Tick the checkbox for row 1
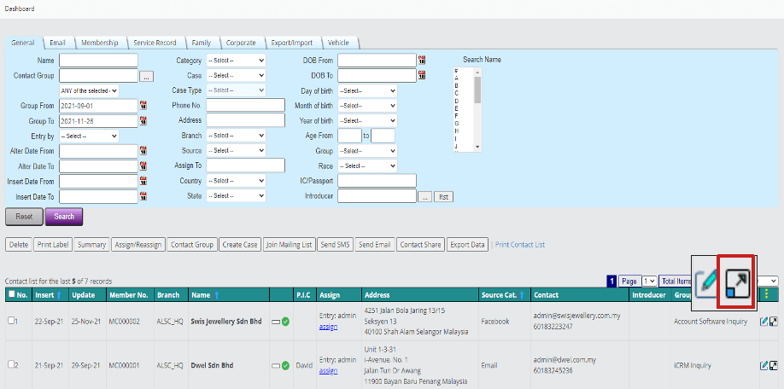The image size is (784, 389). pyautogui.click(x=11, y=321)
